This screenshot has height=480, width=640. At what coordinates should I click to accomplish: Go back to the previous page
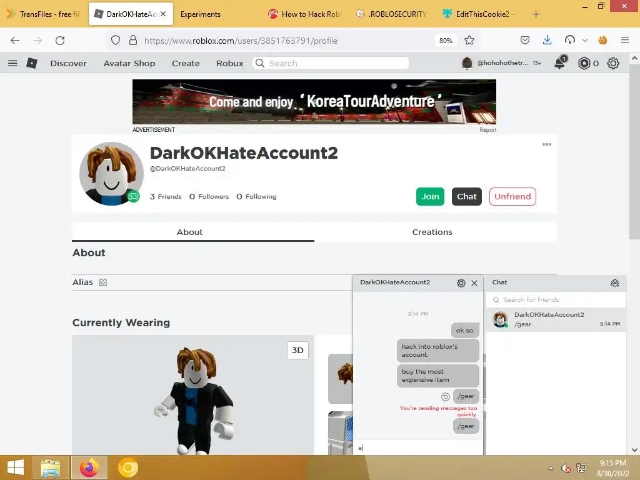click(x=15, y=41)
